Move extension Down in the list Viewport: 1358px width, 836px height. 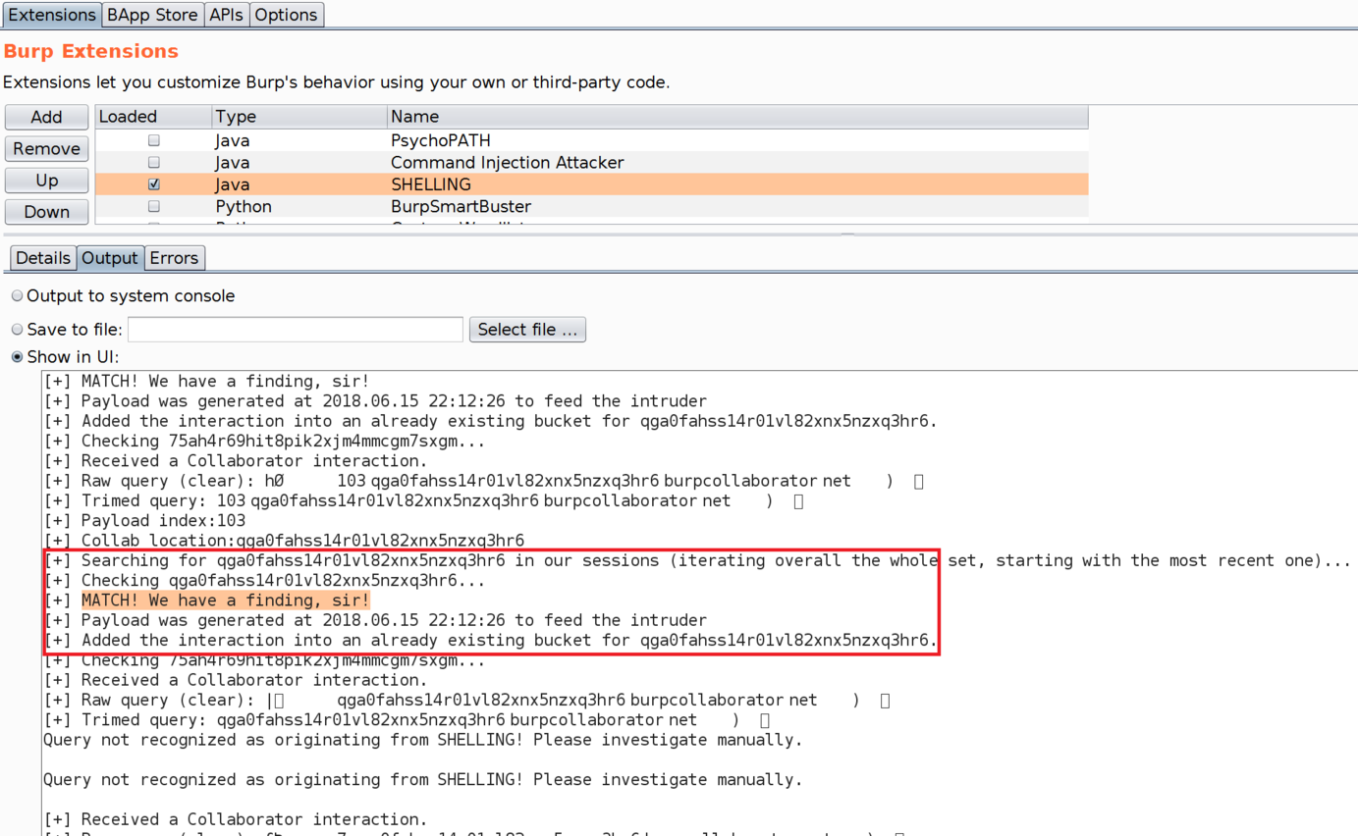pos(46,212)
